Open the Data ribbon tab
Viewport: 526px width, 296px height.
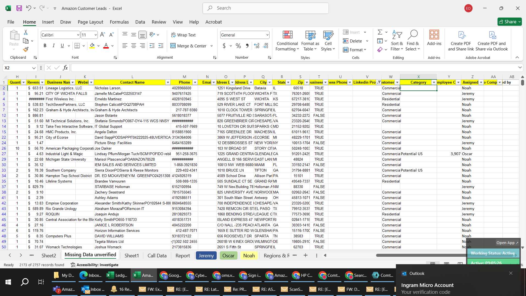point(140,22)
